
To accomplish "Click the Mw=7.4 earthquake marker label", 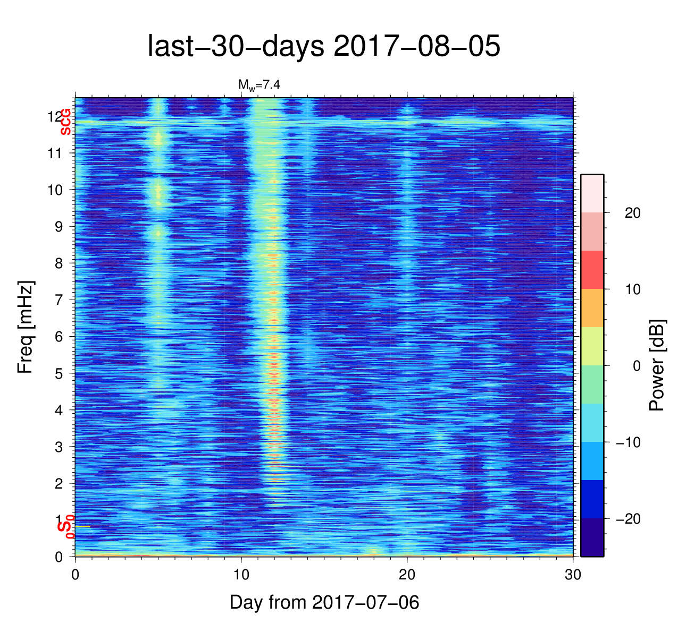I will click(258, 84).
